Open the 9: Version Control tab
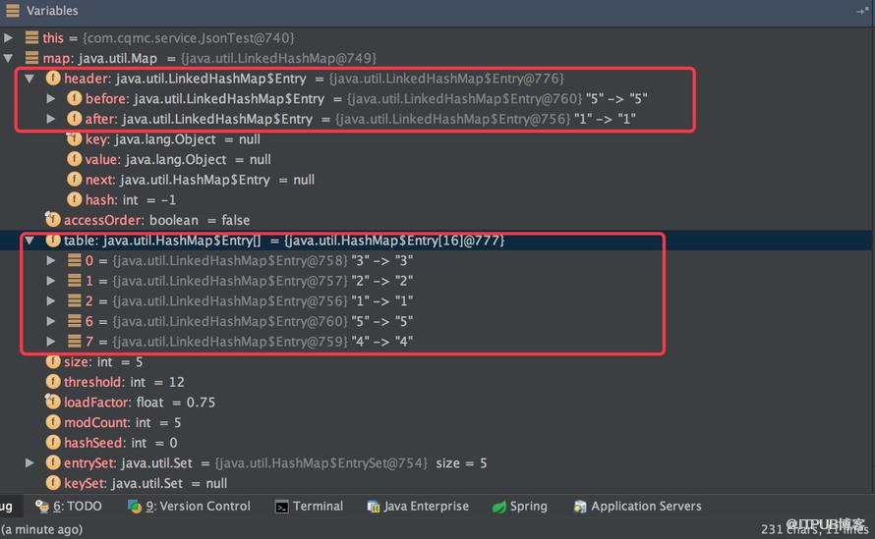The height and width of the screenshot is (539, 875). [x=189, y=507]
